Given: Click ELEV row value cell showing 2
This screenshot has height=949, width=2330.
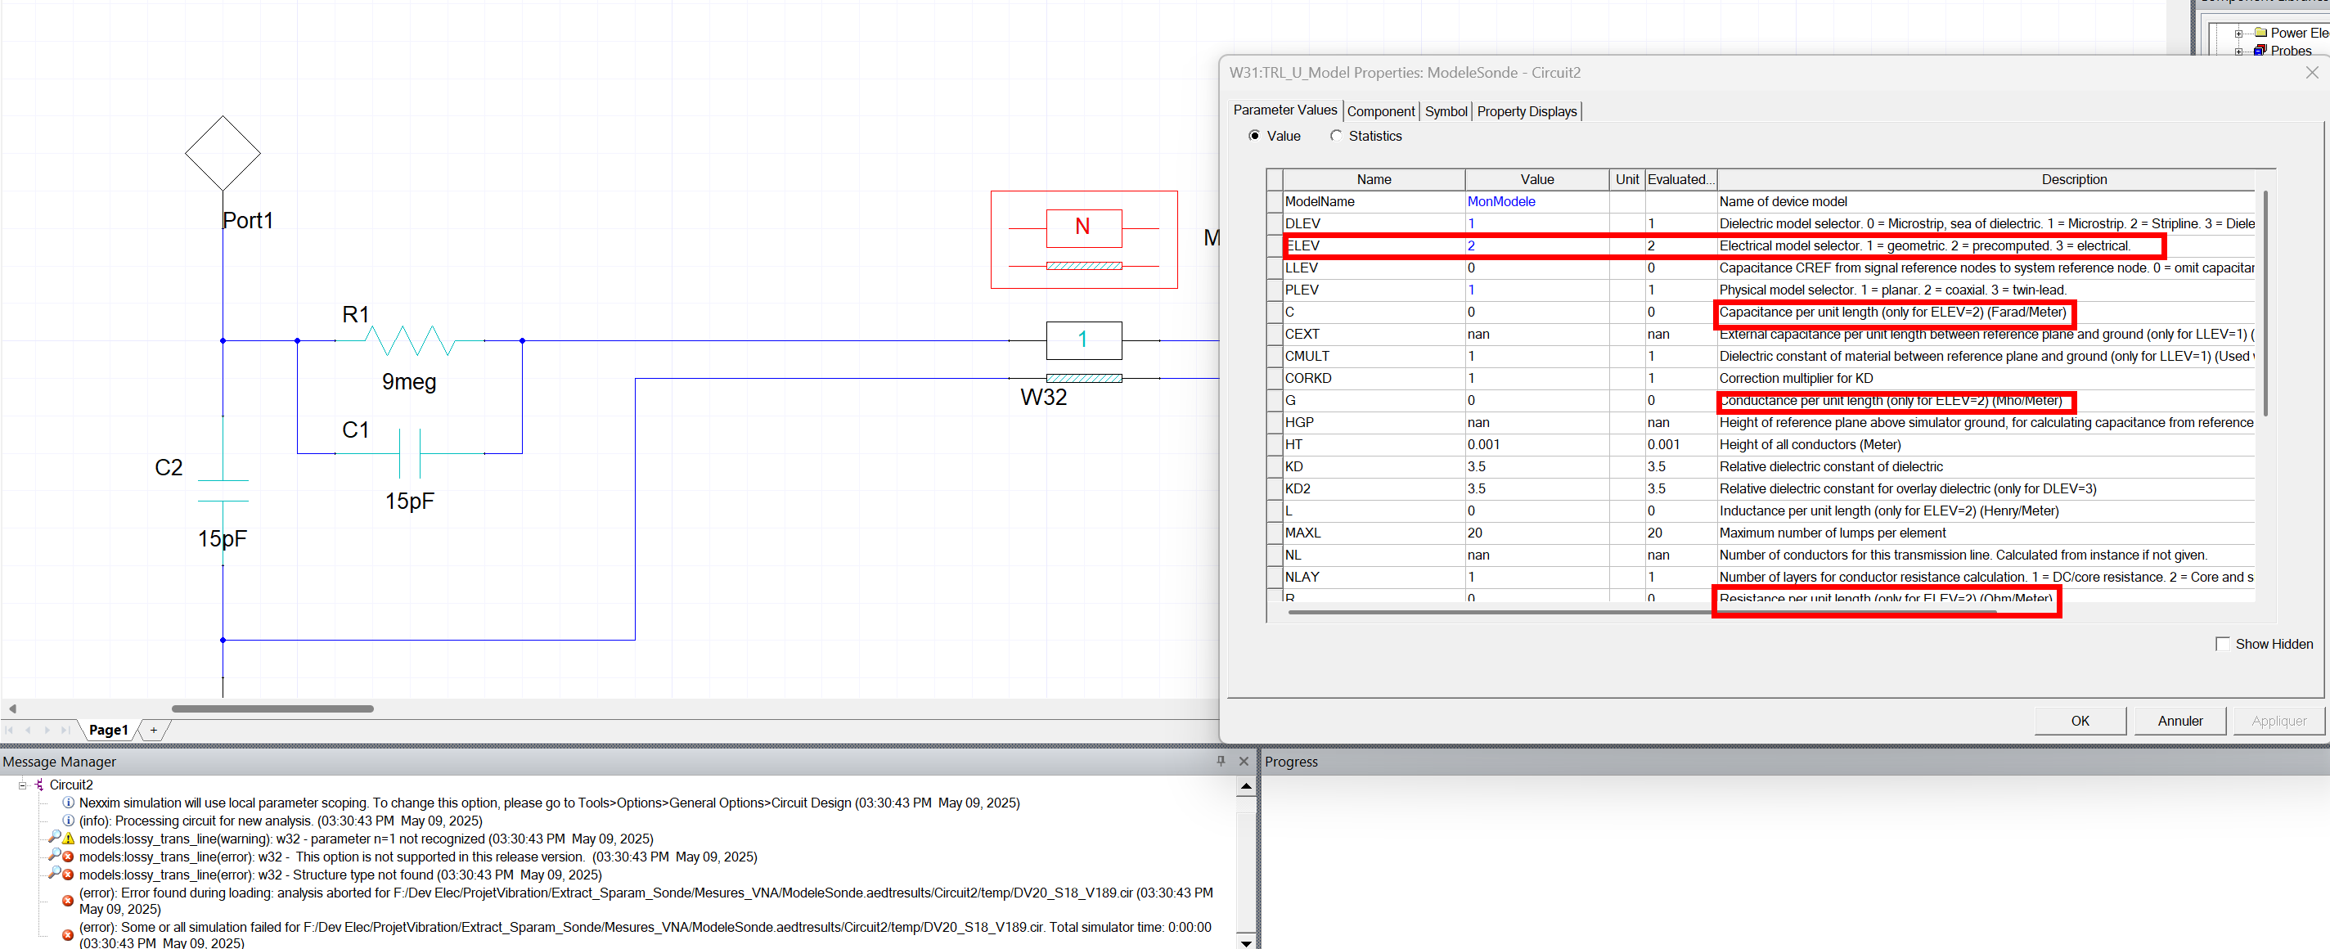Looking at the screenshot, I should (1536, 246).
